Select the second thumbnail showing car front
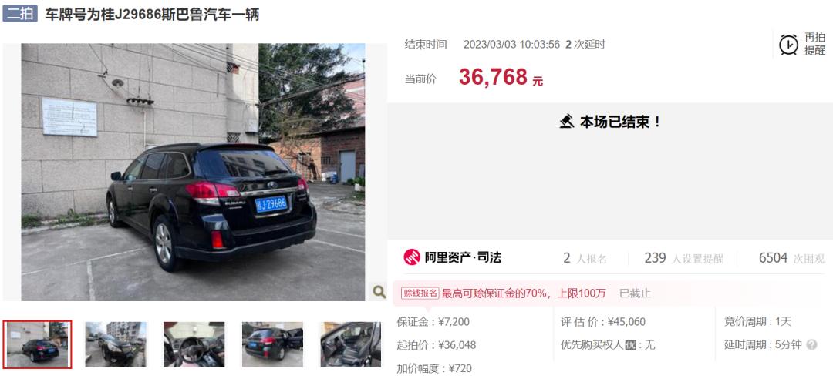 (116, 344)
